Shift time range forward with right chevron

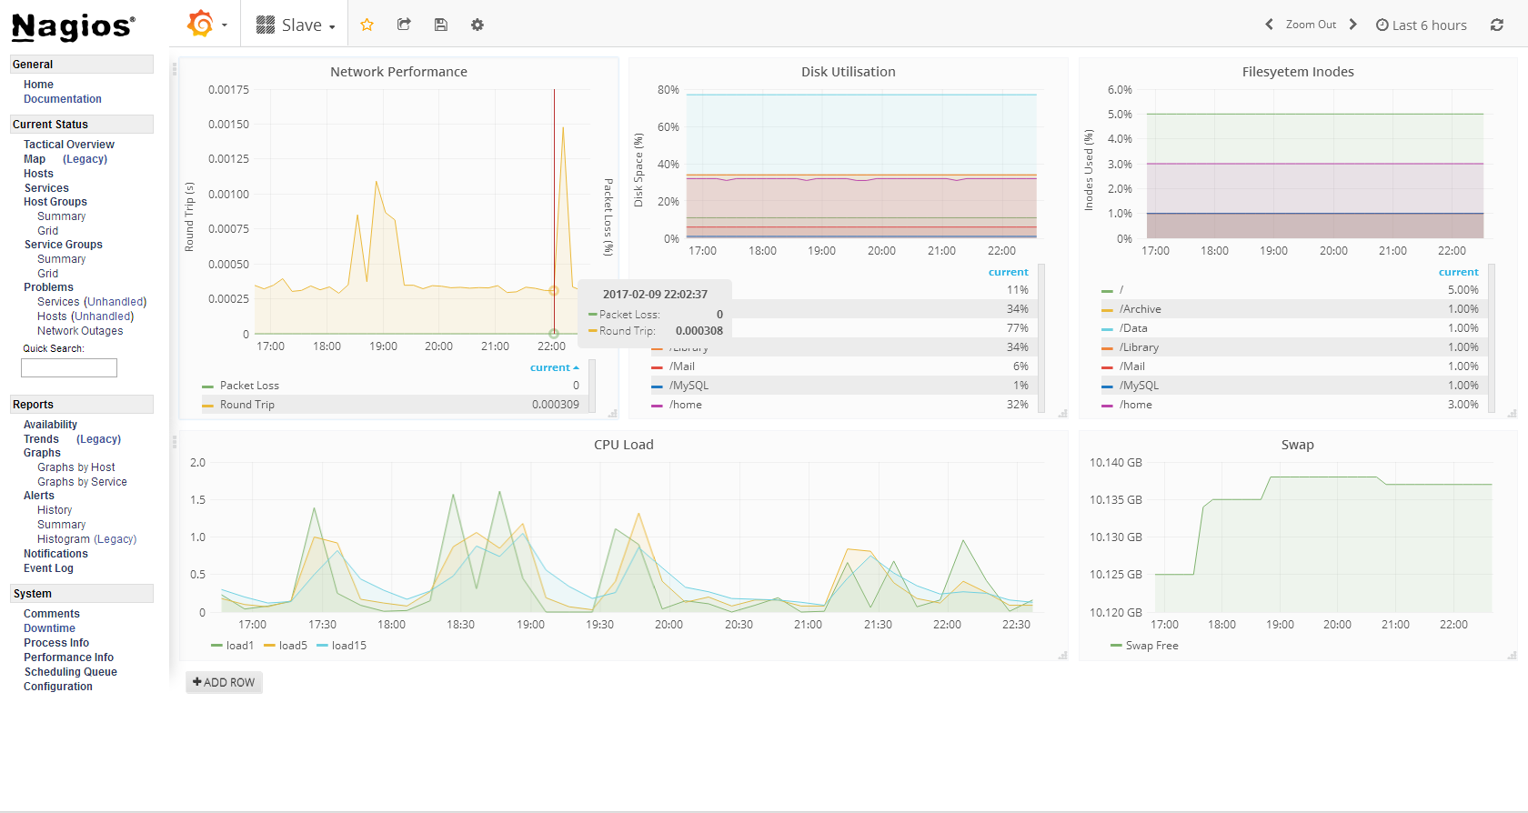[x=1353, y=25]
